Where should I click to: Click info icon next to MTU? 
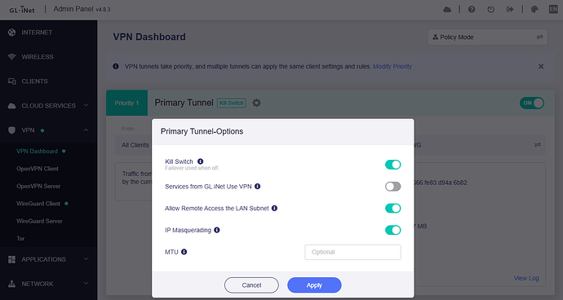(x=184, y=252)
